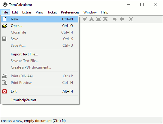Click the Open folder icon in menu
This screenshot has height=124, width=163.
pyautogui.click(x=5, y=26)
